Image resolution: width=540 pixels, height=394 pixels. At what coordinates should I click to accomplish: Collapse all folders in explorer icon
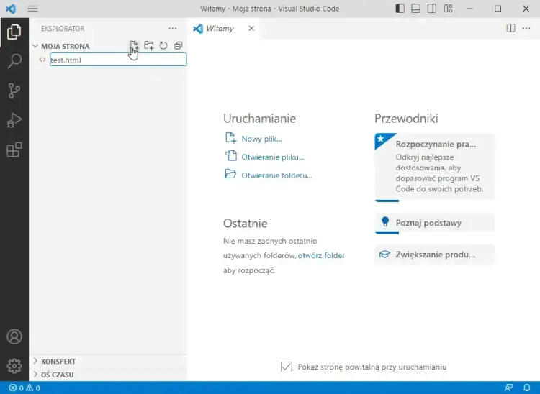(178, 45)
